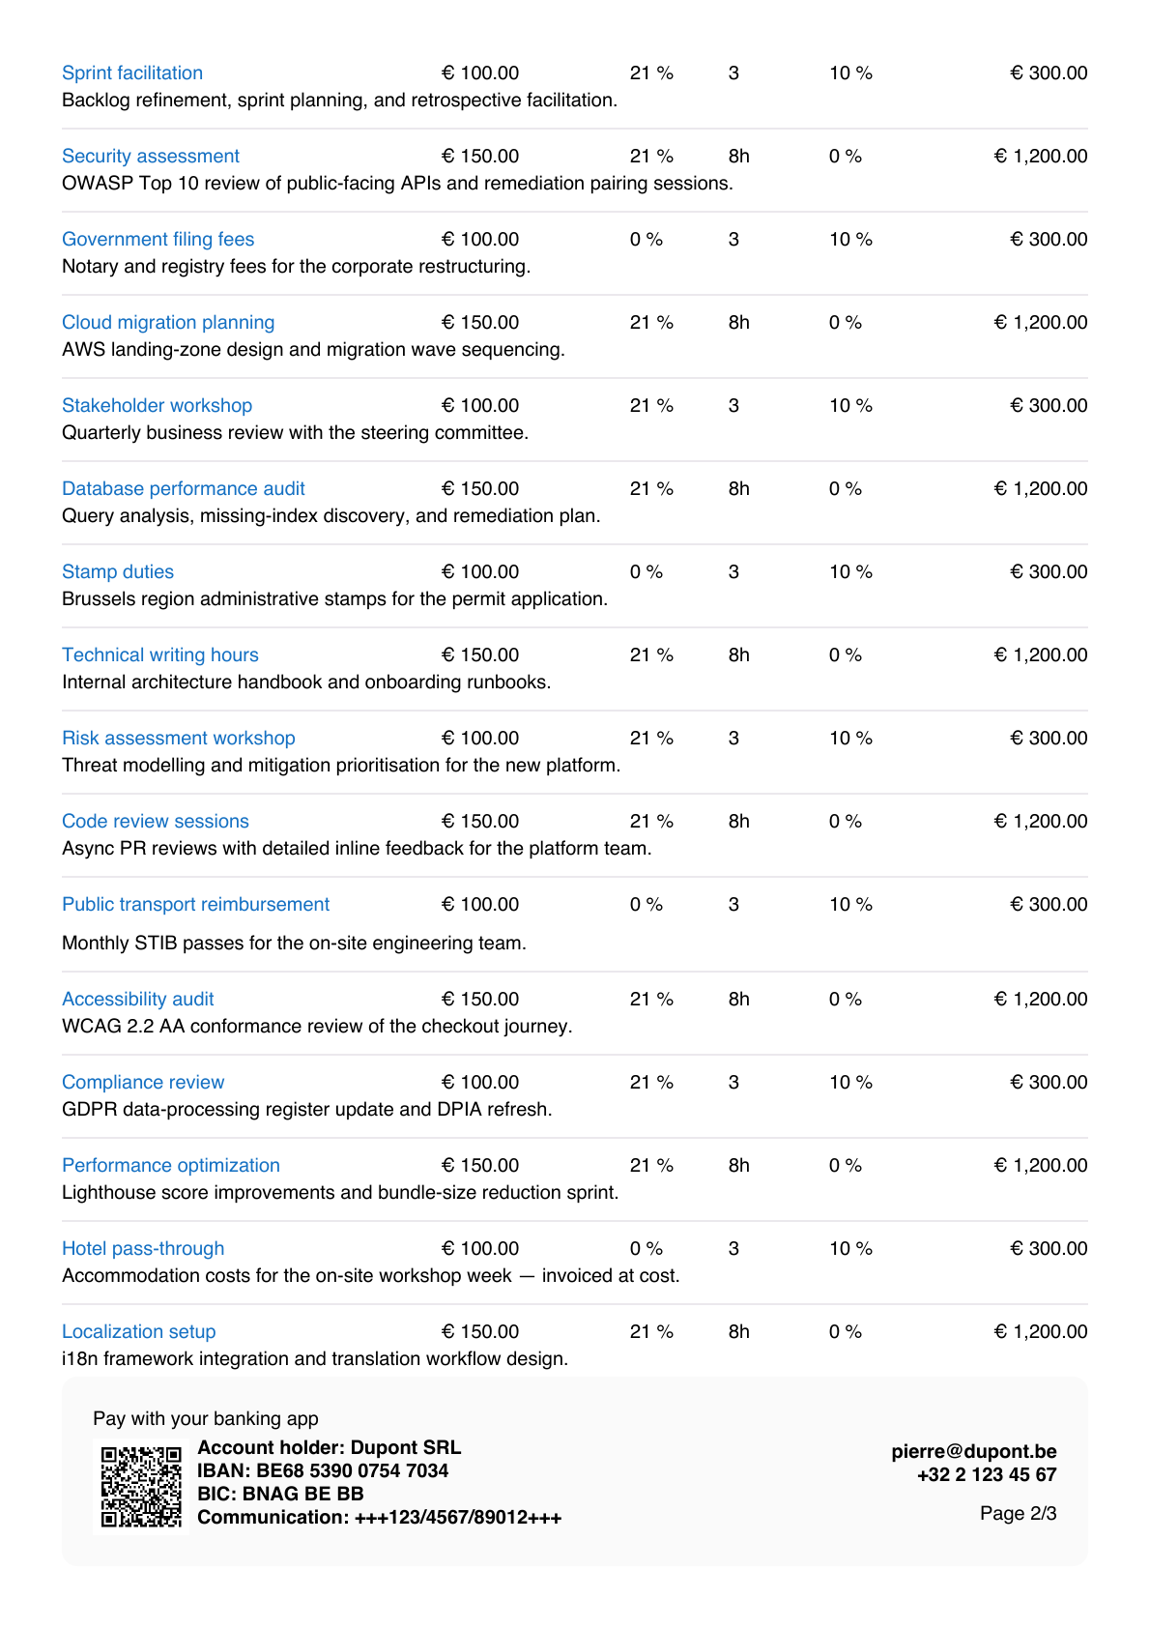This screenshot has height=1628, width=1150.
Task: Open the Localization setup link
Action: (x=139, y=1331)
